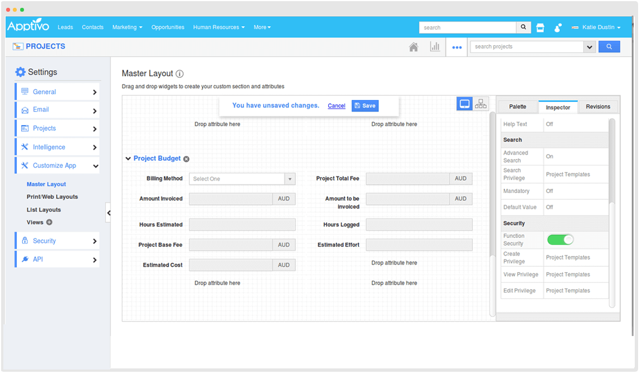The image size is (642, 374).
Task: Collapse the Project Budget section
Action: [128, 159]
